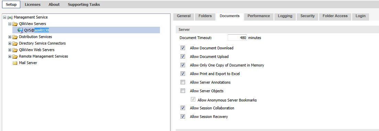Open the About tab
379x131 pixels.
point(54,4)
